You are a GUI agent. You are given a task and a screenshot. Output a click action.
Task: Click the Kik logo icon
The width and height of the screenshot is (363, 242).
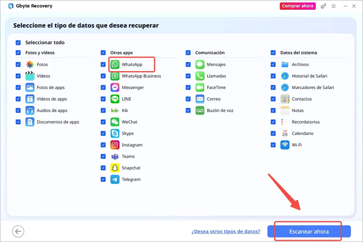pyautogui.click(x=115, y=110)
